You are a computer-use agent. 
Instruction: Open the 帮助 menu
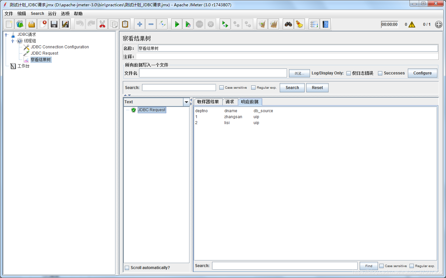pyautogui.click(x=78, y=14)
